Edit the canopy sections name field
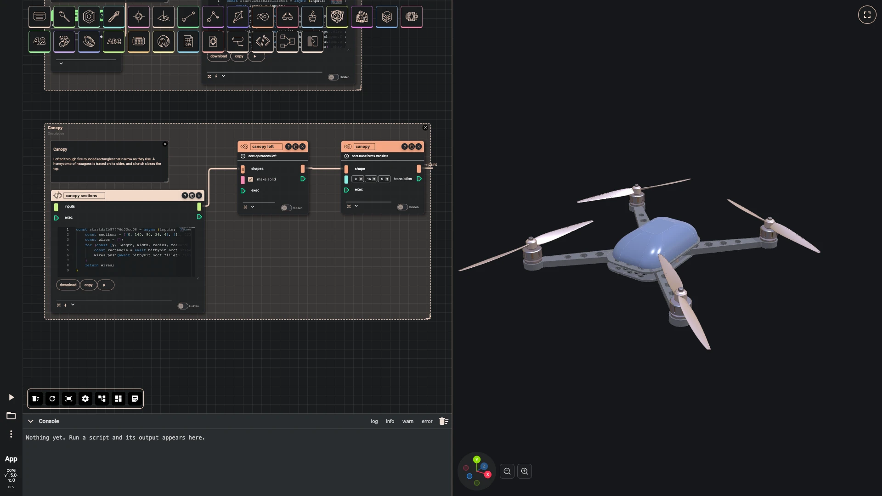 pos(85,196)
